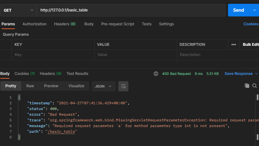This screenshot has height=146, width=259.
Task: Toggle line wrap icon button
Action: point(123,86)
